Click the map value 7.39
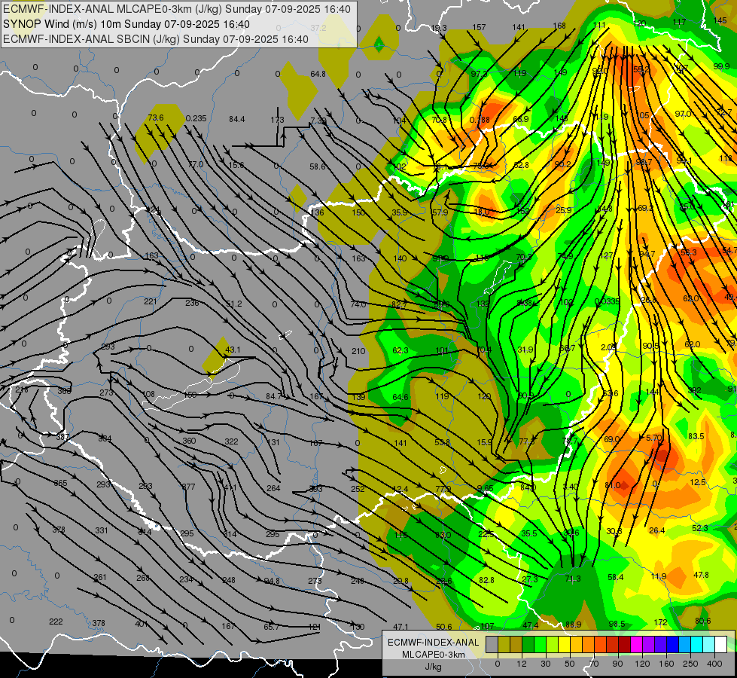Screen dimensions: 737x678 tap(318, 121)
